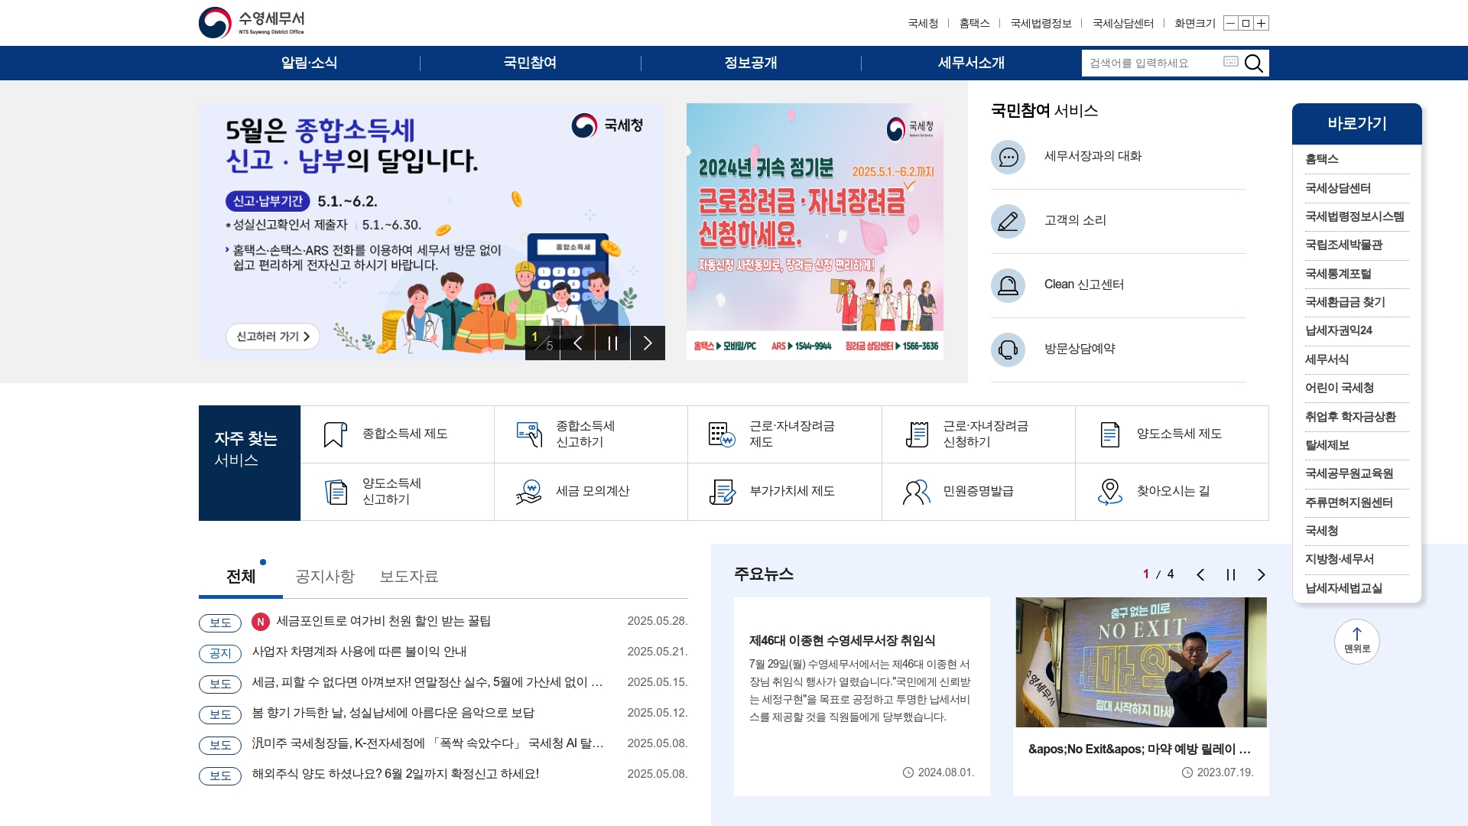The image size is (1468, 826).
Task: Click the 방문상담예약 headset icon
Action: [1008, 350]
